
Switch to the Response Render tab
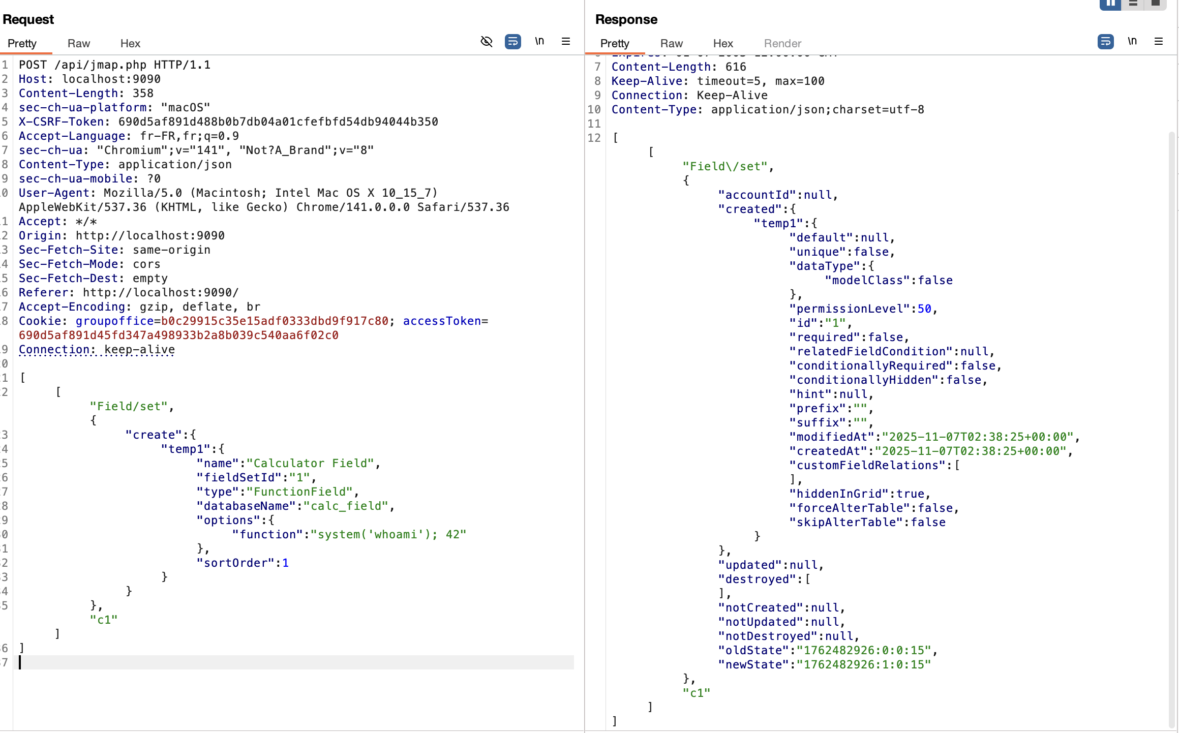tap(782, 44)
